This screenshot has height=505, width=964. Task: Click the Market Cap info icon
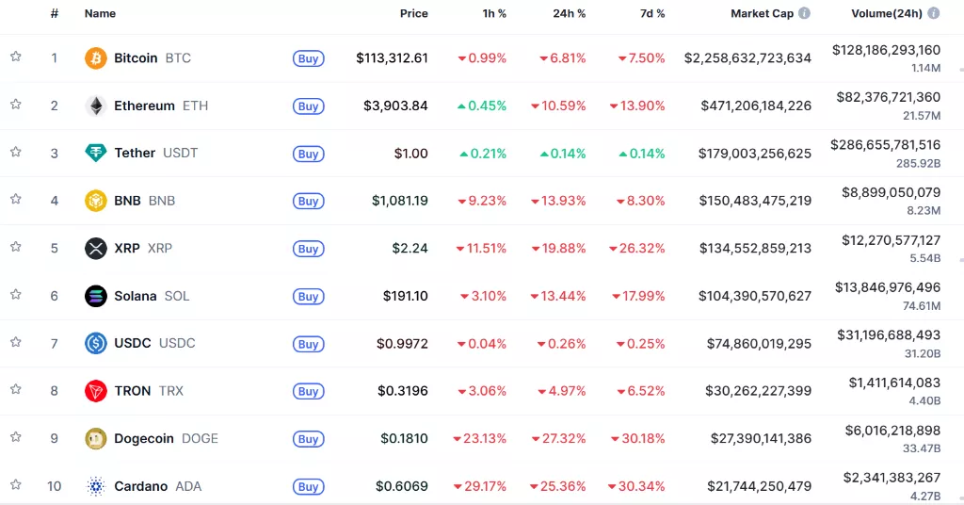[x=804, y=14]
